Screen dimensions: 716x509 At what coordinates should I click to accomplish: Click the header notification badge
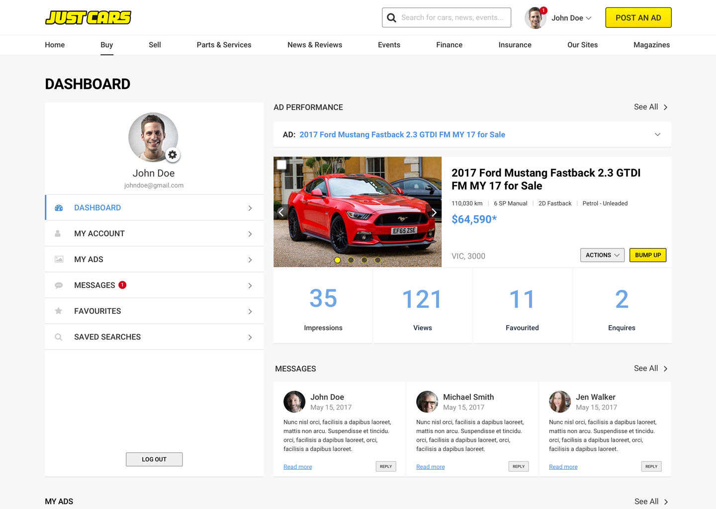pos(543,10)
